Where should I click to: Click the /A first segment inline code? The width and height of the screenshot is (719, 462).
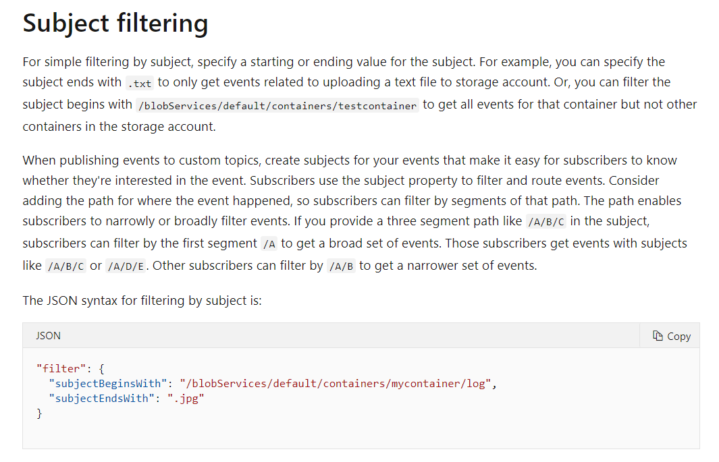point(268,244)
